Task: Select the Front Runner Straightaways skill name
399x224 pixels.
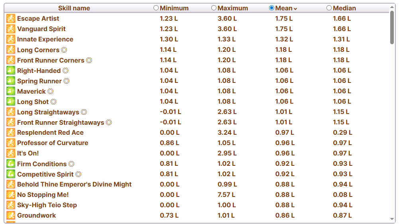Action: 61,123
